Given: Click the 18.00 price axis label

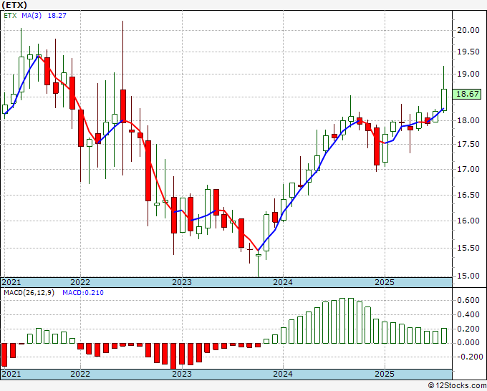Looking at the screenshot, I should (x=468, y=120).
